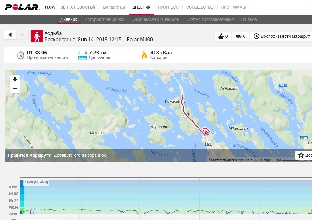312x220 pixels.
Task: Add route to favorites star button
Action: (x=303, y=155)
